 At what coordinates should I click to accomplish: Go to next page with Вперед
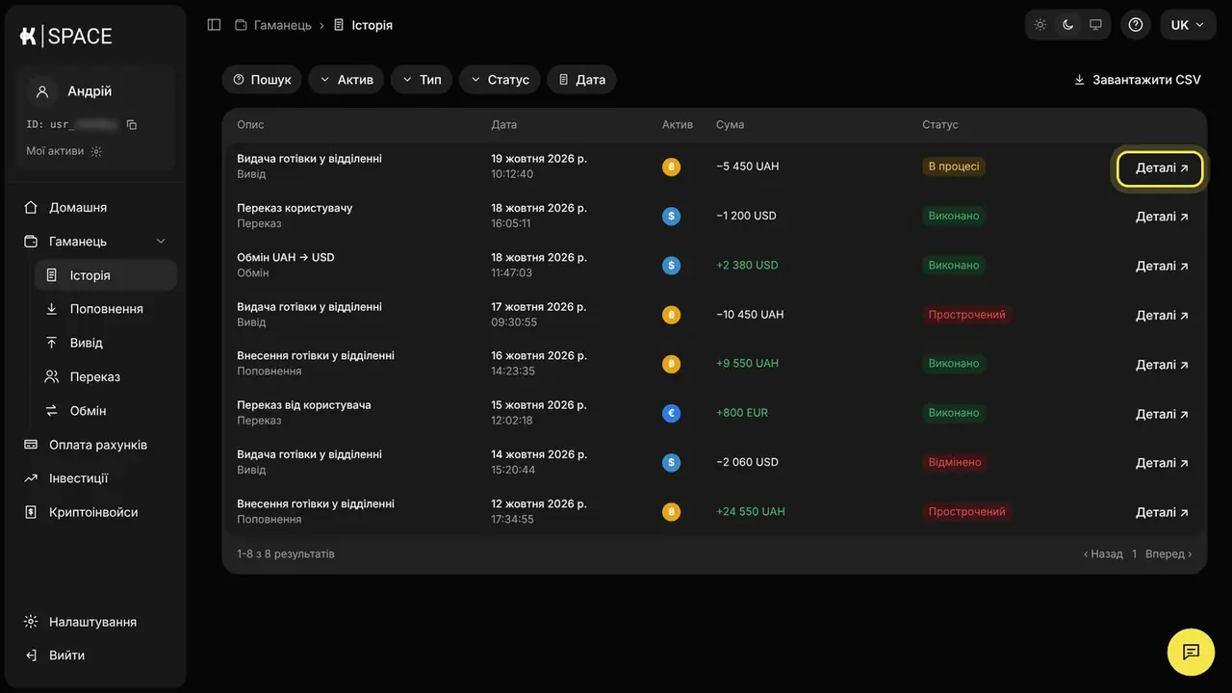[x=1168, y=554]
